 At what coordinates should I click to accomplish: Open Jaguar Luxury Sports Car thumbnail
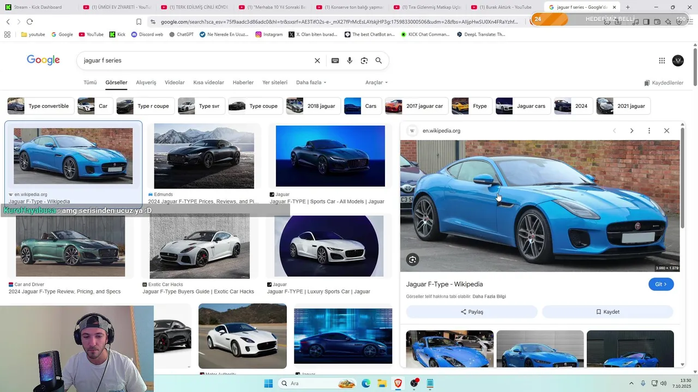point(329,246)
